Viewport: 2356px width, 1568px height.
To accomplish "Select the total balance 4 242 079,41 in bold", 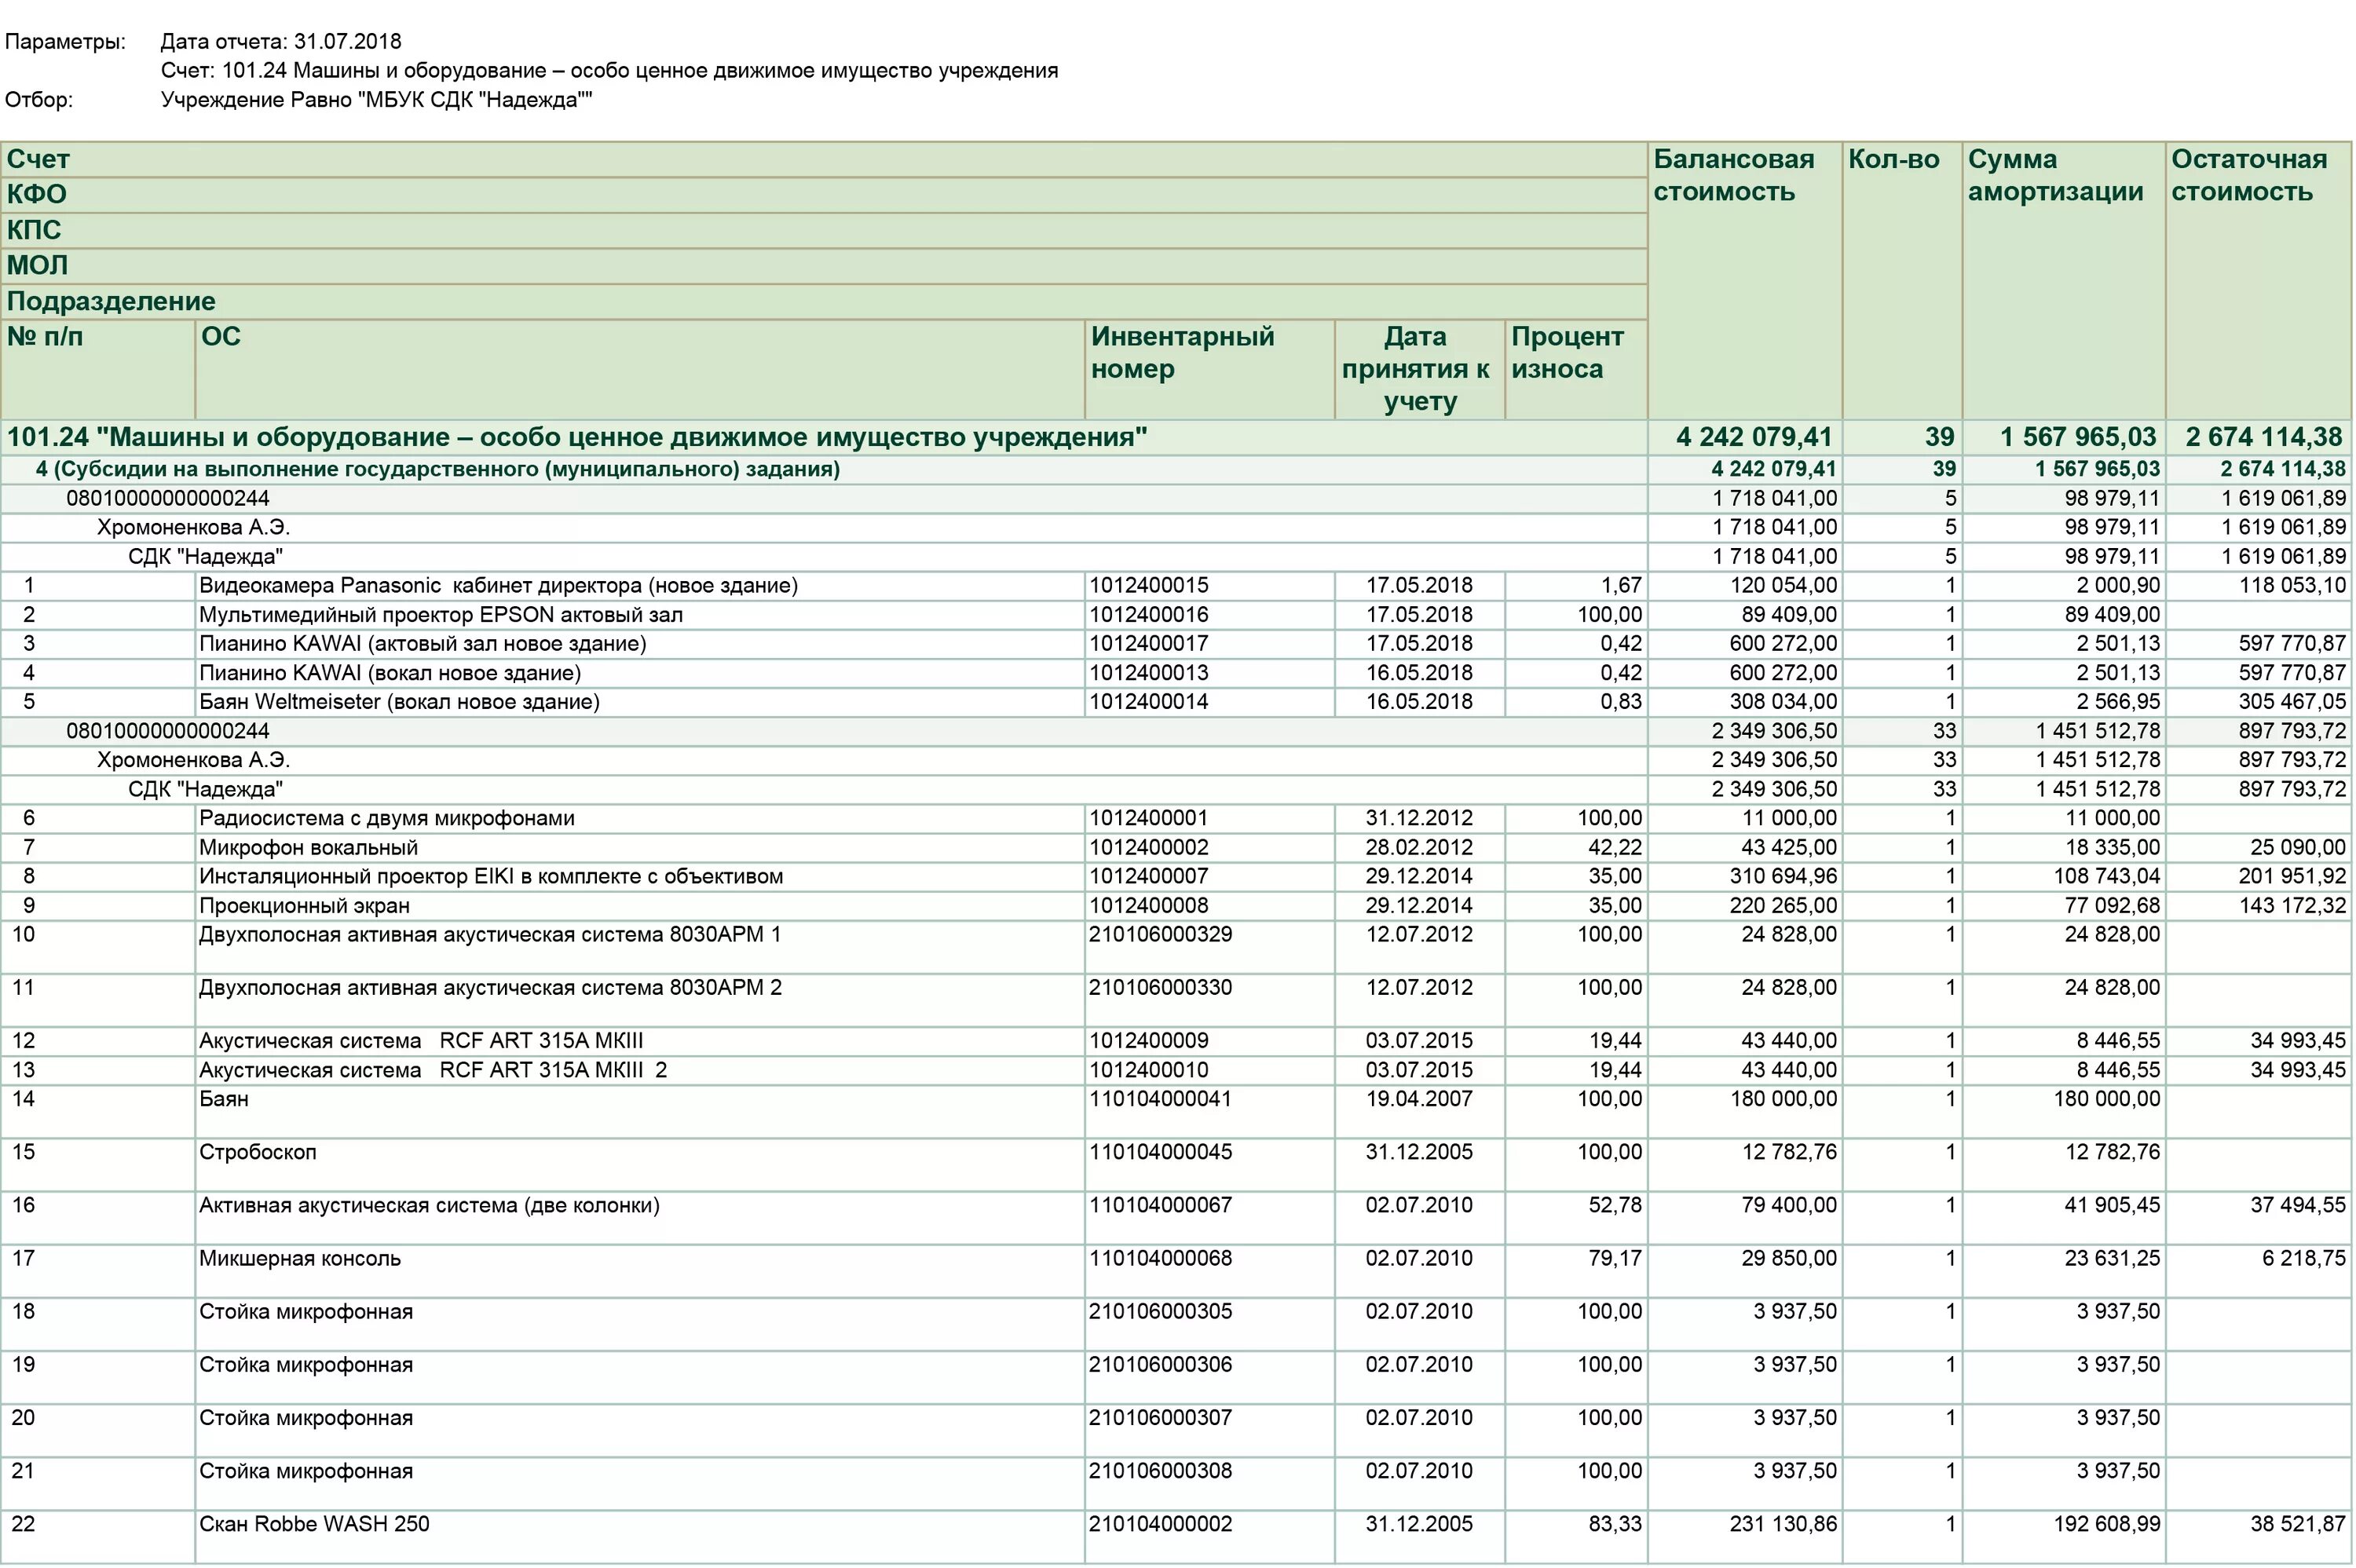I will click(1754, 437).
